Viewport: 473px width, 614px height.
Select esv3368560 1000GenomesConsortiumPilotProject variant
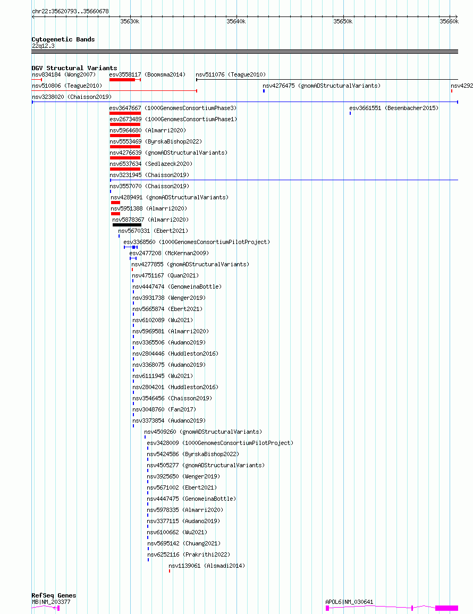pos(197,242)
